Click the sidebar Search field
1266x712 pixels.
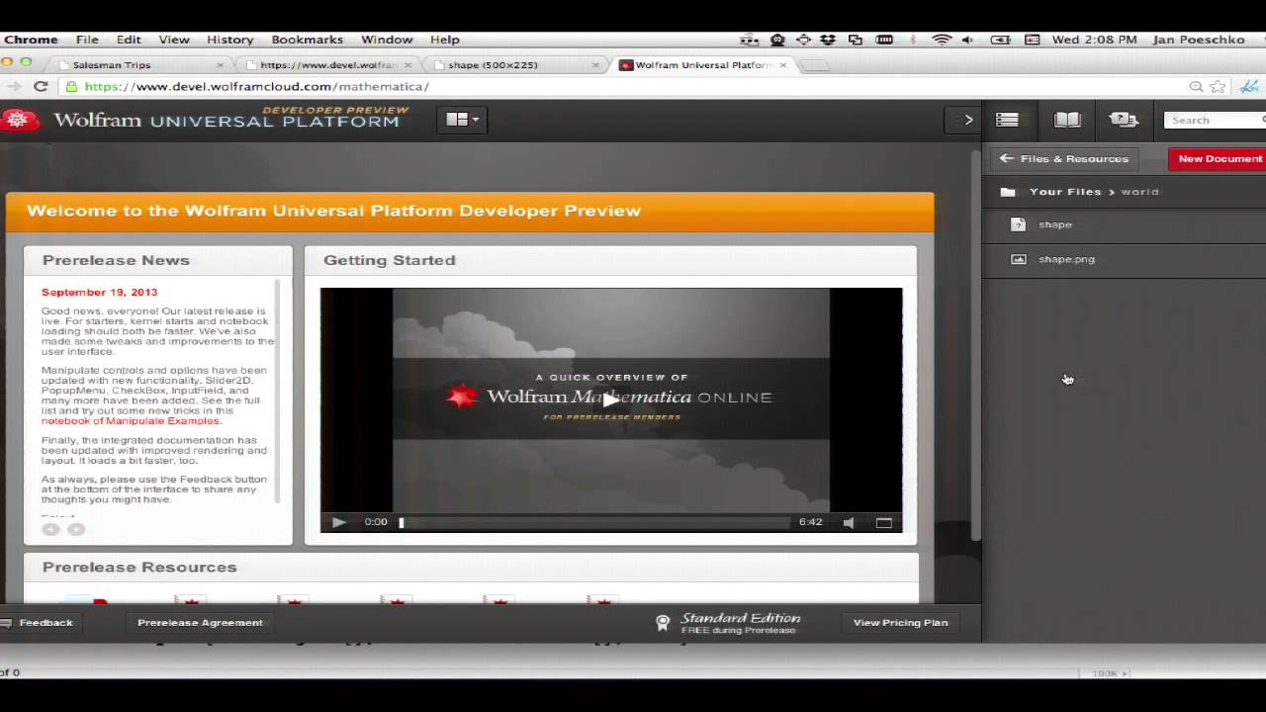pos(1215,120)
